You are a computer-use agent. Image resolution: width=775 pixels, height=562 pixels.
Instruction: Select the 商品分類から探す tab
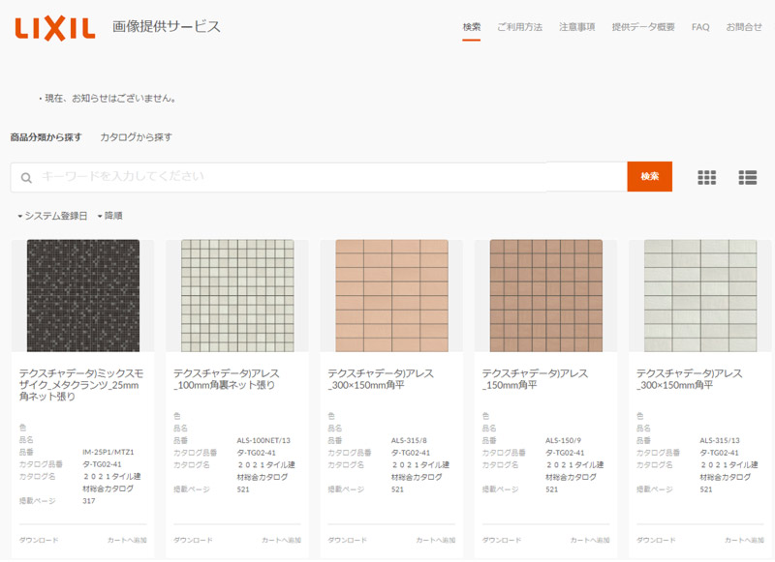pos(46,137)
